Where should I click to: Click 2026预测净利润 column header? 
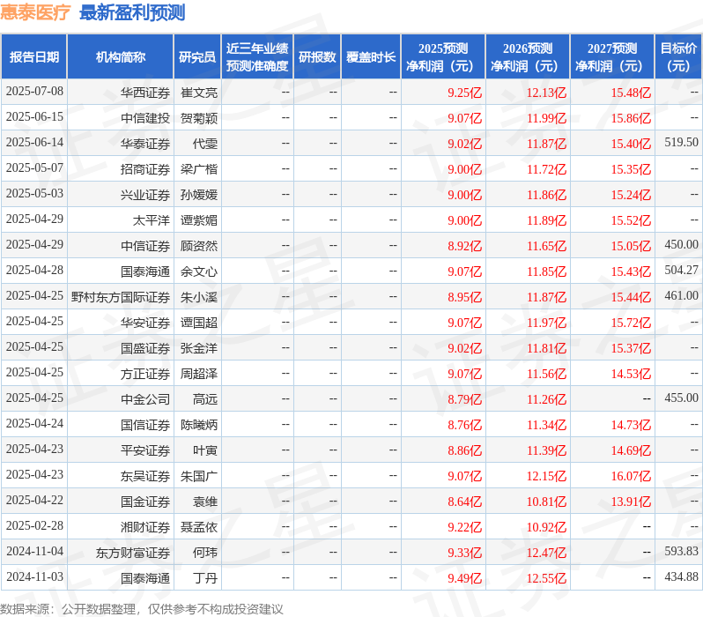coord(528,57)
